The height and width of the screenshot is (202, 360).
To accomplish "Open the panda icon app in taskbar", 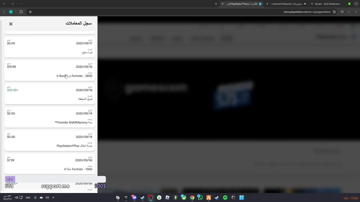I will coord(118,198).
